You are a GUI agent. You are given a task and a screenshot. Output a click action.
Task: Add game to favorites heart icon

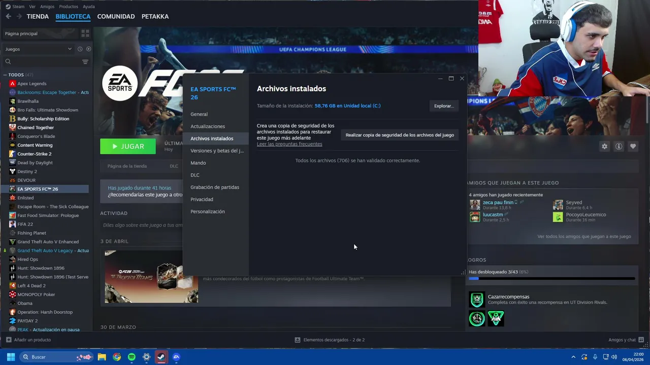point(633,147)
